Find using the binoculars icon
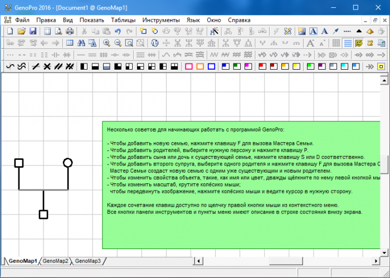Viewport: 390px width, 278px height. (x=81, y=43)
